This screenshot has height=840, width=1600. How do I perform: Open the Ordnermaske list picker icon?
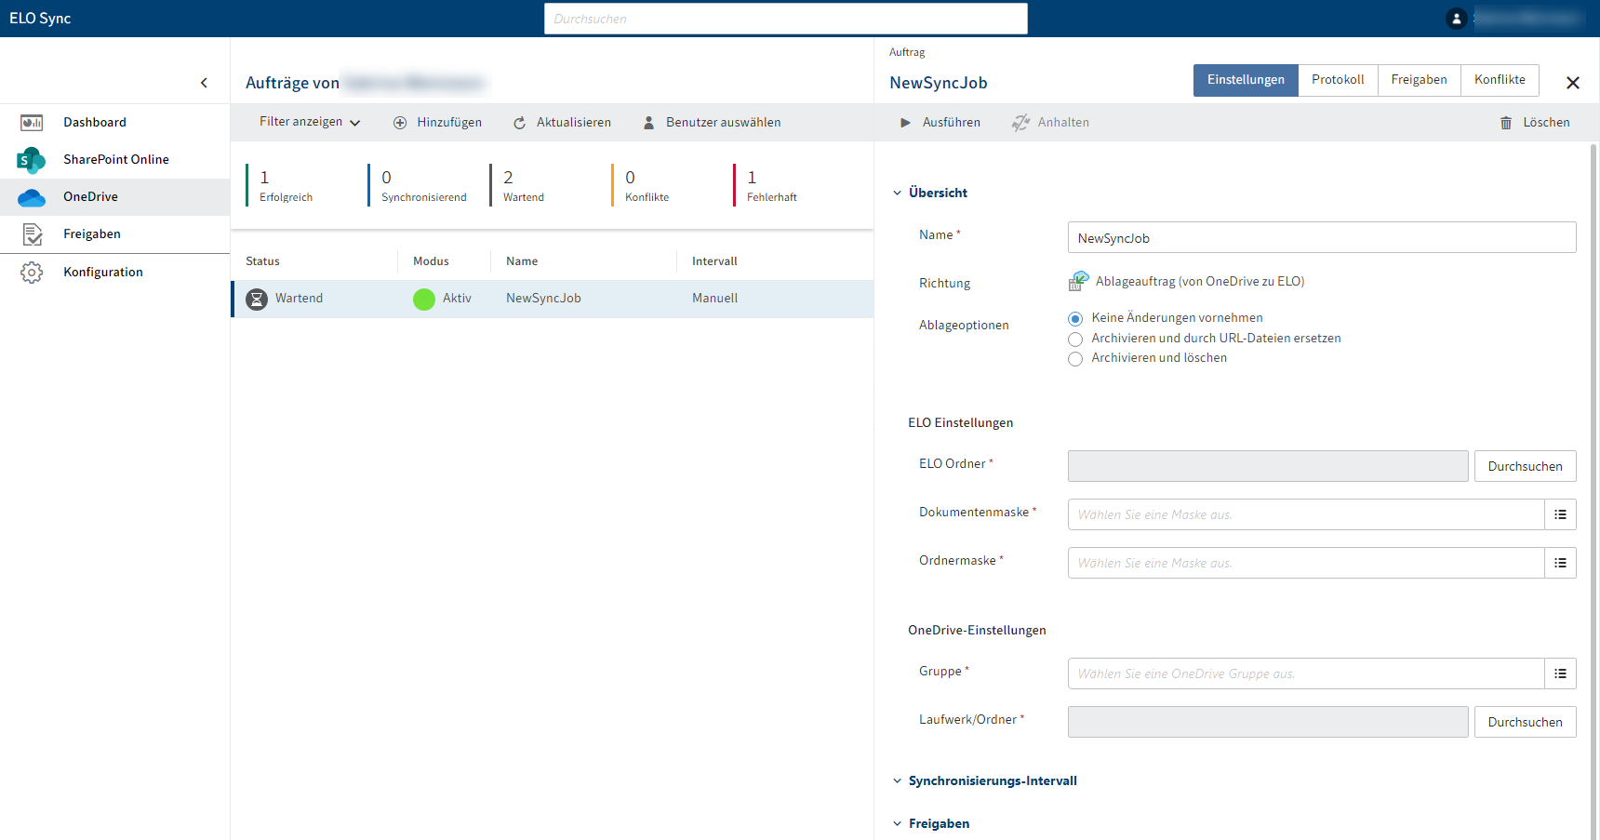pyautogui.click(x=1560, y=563)
